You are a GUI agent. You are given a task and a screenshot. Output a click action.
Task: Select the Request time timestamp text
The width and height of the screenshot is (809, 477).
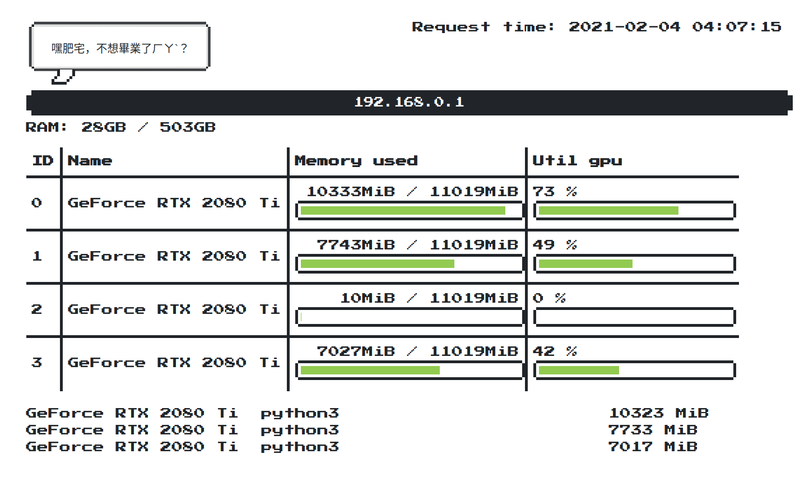pyautogui.click(x=597, y=26)
